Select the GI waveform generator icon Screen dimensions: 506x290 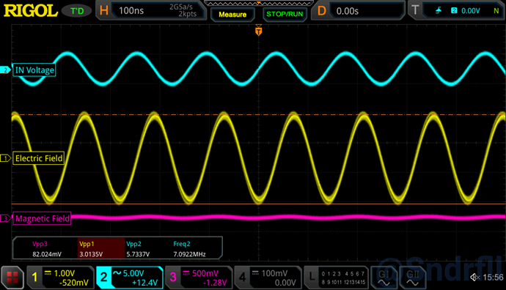click(x=384, y=278)
